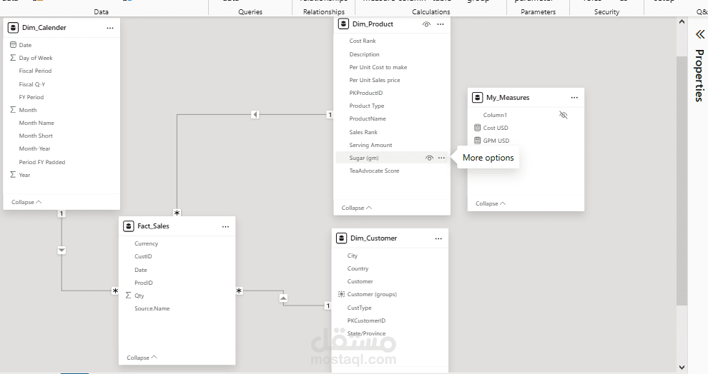708x374 pixels.
Task: Click the sigma icon beside Qty
Action: click(x=128, y=295)
